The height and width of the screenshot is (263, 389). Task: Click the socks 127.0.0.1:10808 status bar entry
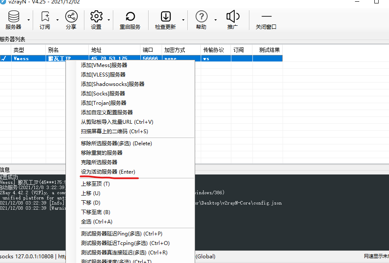[27, 256]
